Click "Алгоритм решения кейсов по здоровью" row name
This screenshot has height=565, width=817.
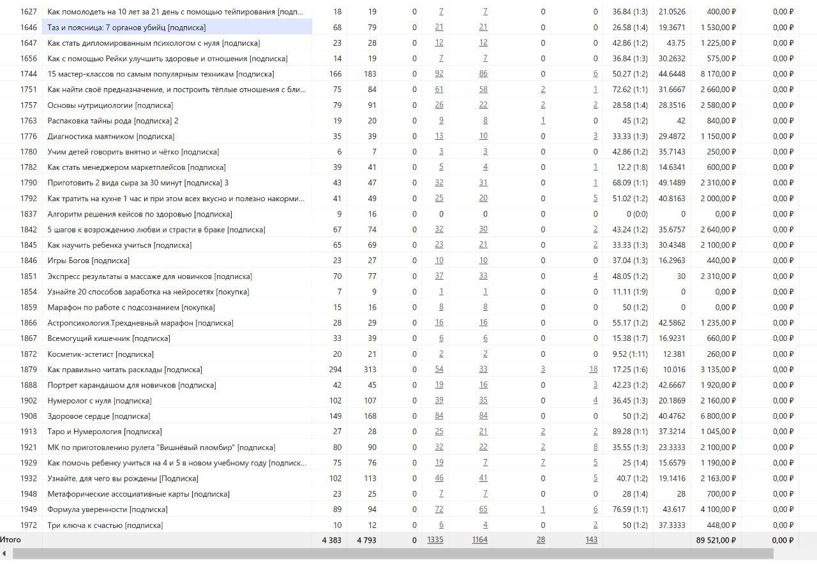pyautogui.click(x=139, y=214)
